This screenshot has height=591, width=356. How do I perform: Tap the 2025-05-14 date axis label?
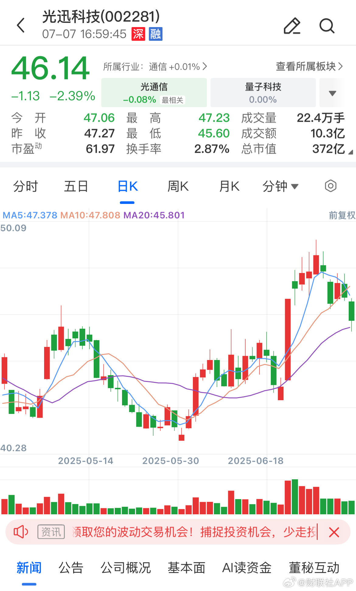pyautogui.click(x=86, y=461)
